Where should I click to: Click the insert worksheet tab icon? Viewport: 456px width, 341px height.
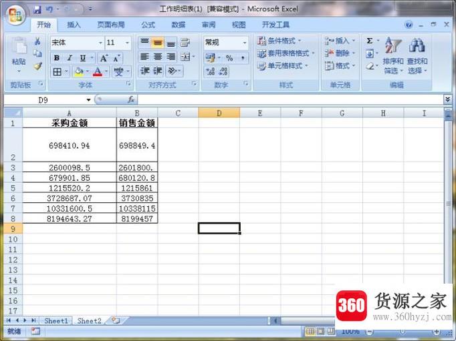click(x=116, y=320)
